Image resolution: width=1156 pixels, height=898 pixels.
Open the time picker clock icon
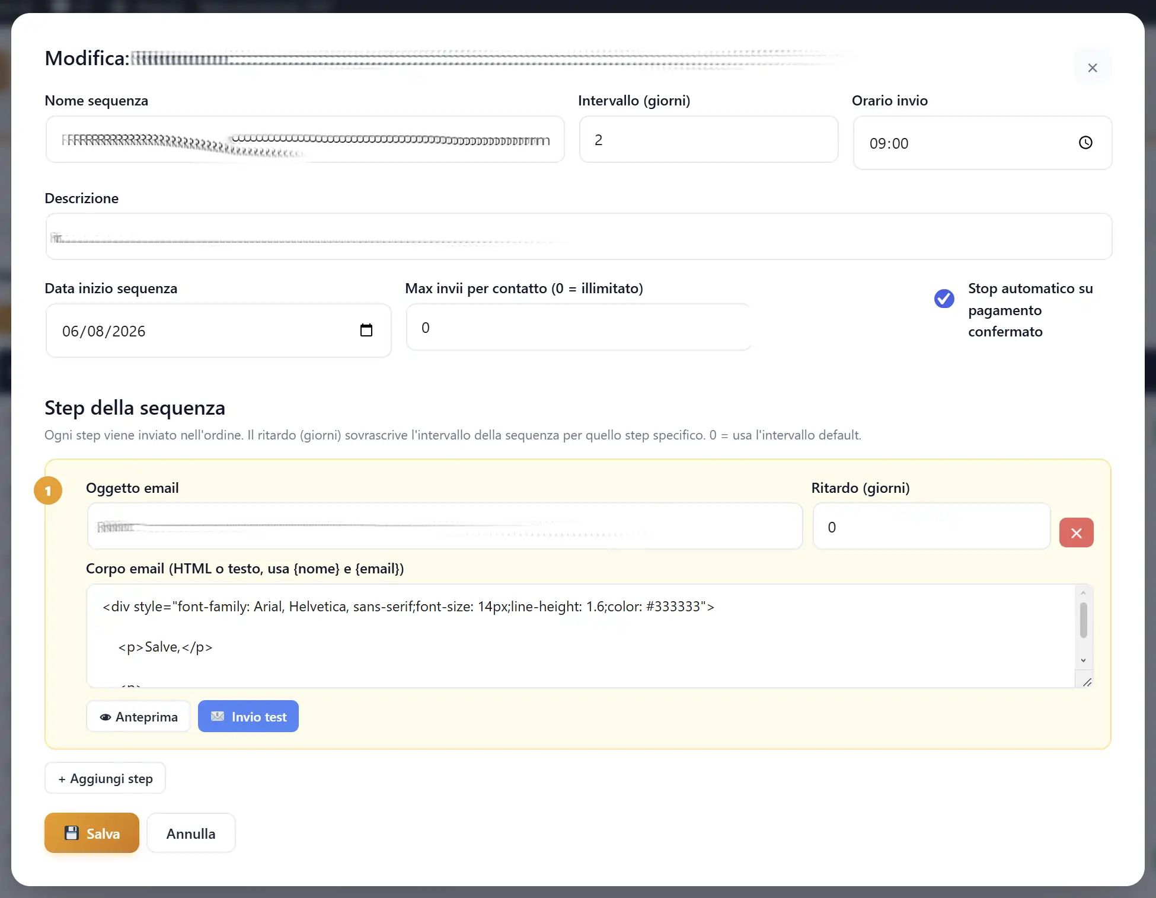[1085, 143]
